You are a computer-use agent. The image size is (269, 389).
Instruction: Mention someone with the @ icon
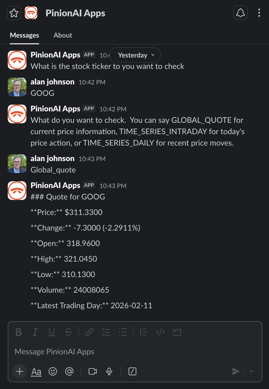coord(69,371)
